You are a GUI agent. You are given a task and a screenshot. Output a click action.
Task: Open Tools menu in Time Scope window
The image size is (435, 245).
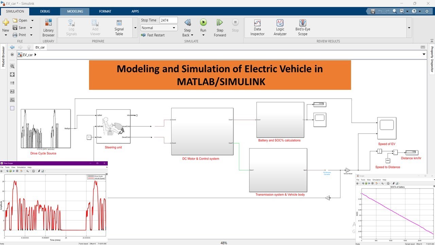pyautogui.click(x=7, y=167)
